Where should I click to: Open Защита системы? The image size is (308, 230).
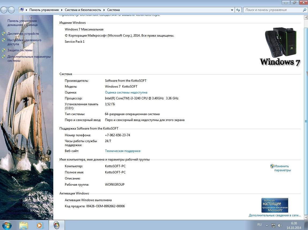point(20,50)
